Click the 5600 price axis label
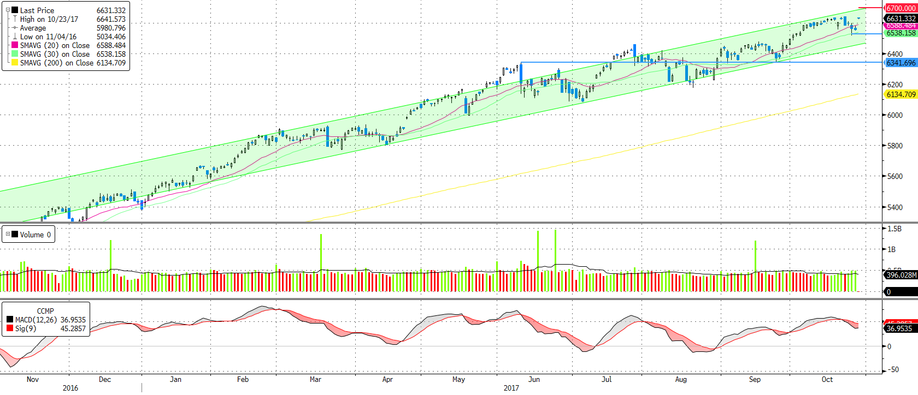 point(895,176)
